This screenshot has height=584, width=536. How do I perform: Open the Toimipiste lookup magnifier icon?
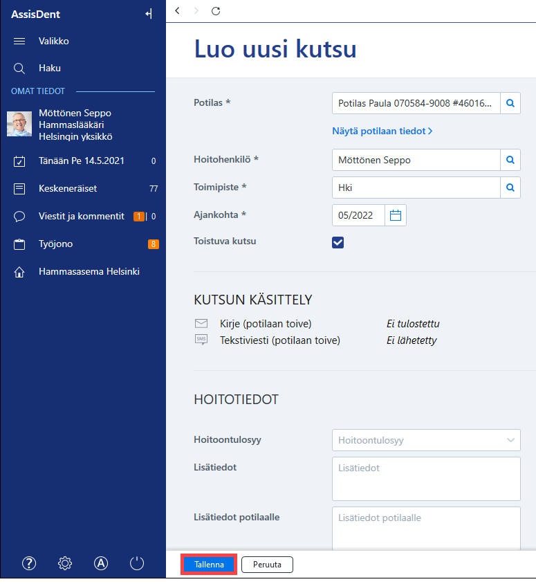tap(510, 188)
